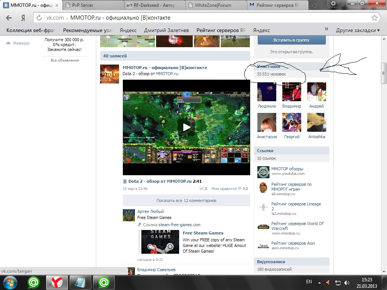The width and height of the screenshot is (387, 290).
Task: Open the Коллекция веб-фрагментов bookmark
Action: 31,30
